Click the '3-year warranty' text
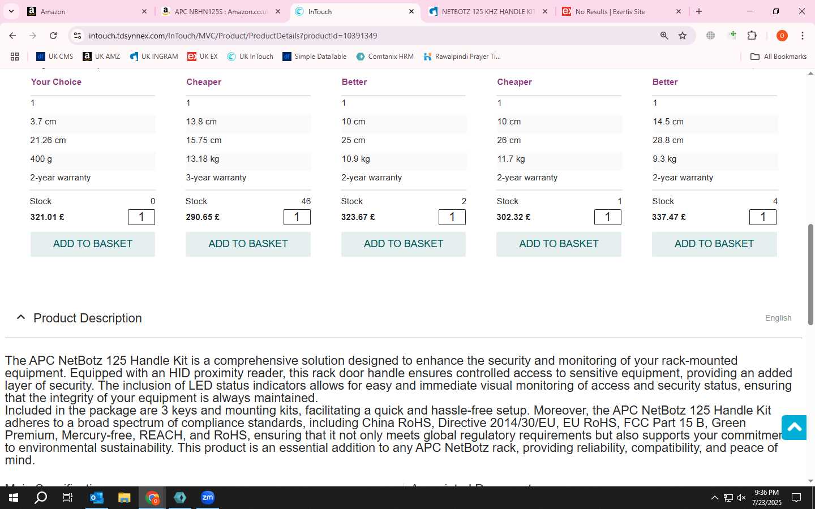The height and width of the screenshot is (509, 815). (x=216, y=178)
